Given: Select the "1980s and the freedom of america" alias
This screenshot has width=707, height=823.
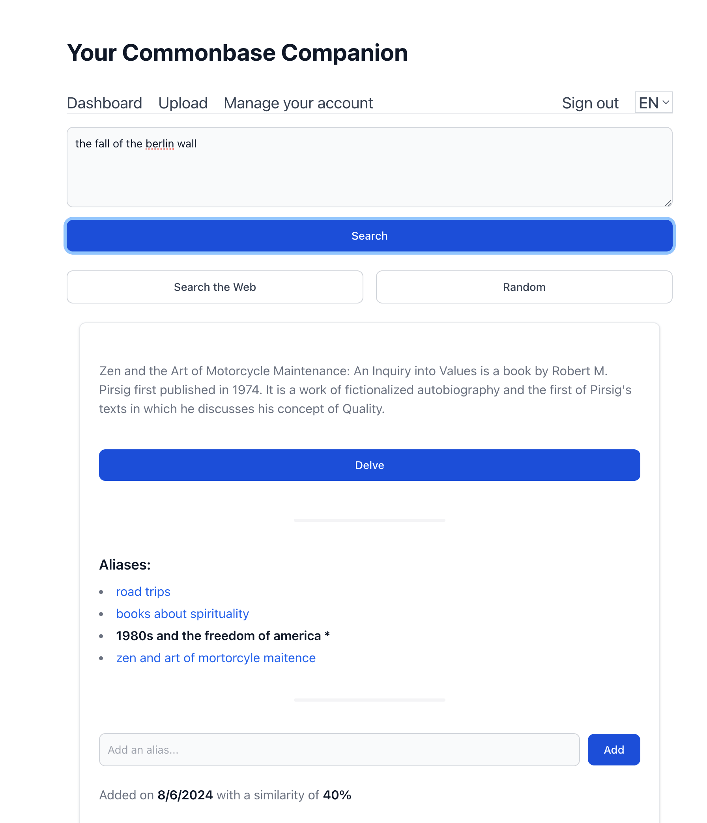Looking at the screenshot, I should pos(218,635).
